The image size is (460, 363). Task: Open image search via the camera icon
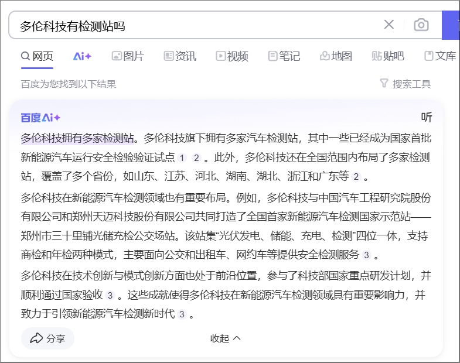[421, 25]
